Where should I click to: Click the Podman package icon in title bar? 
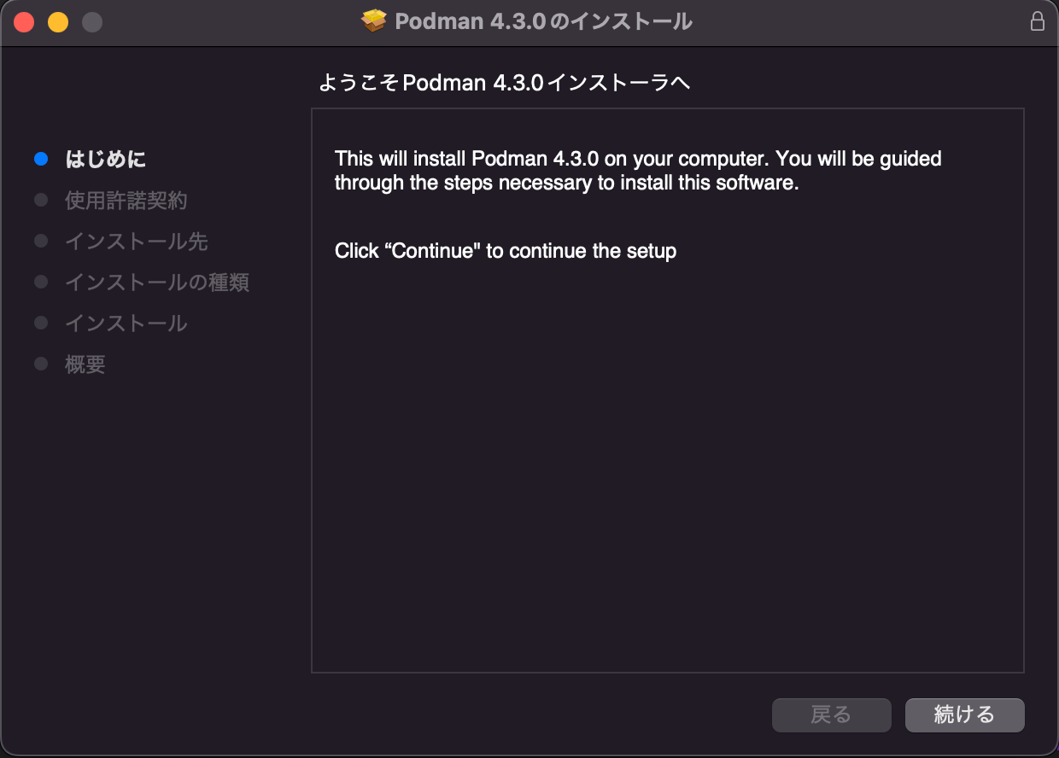click(x=374, y=20)
